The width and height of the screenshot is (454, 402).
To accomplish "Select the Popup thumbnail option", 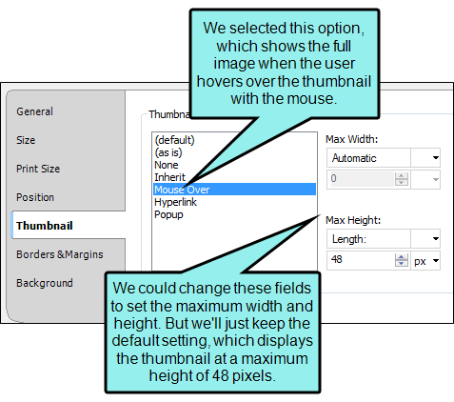I will 168,214.
